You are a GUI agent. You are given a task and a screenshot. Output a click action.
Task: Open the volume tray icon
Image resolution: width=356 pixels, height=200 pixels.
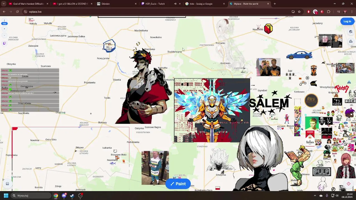coord(337,196)
